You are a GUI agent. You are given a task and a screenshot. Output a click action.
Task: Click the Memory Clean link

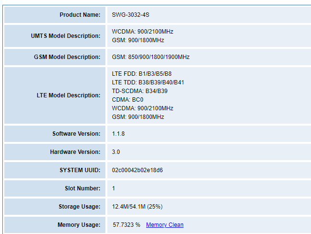point(165,225)
